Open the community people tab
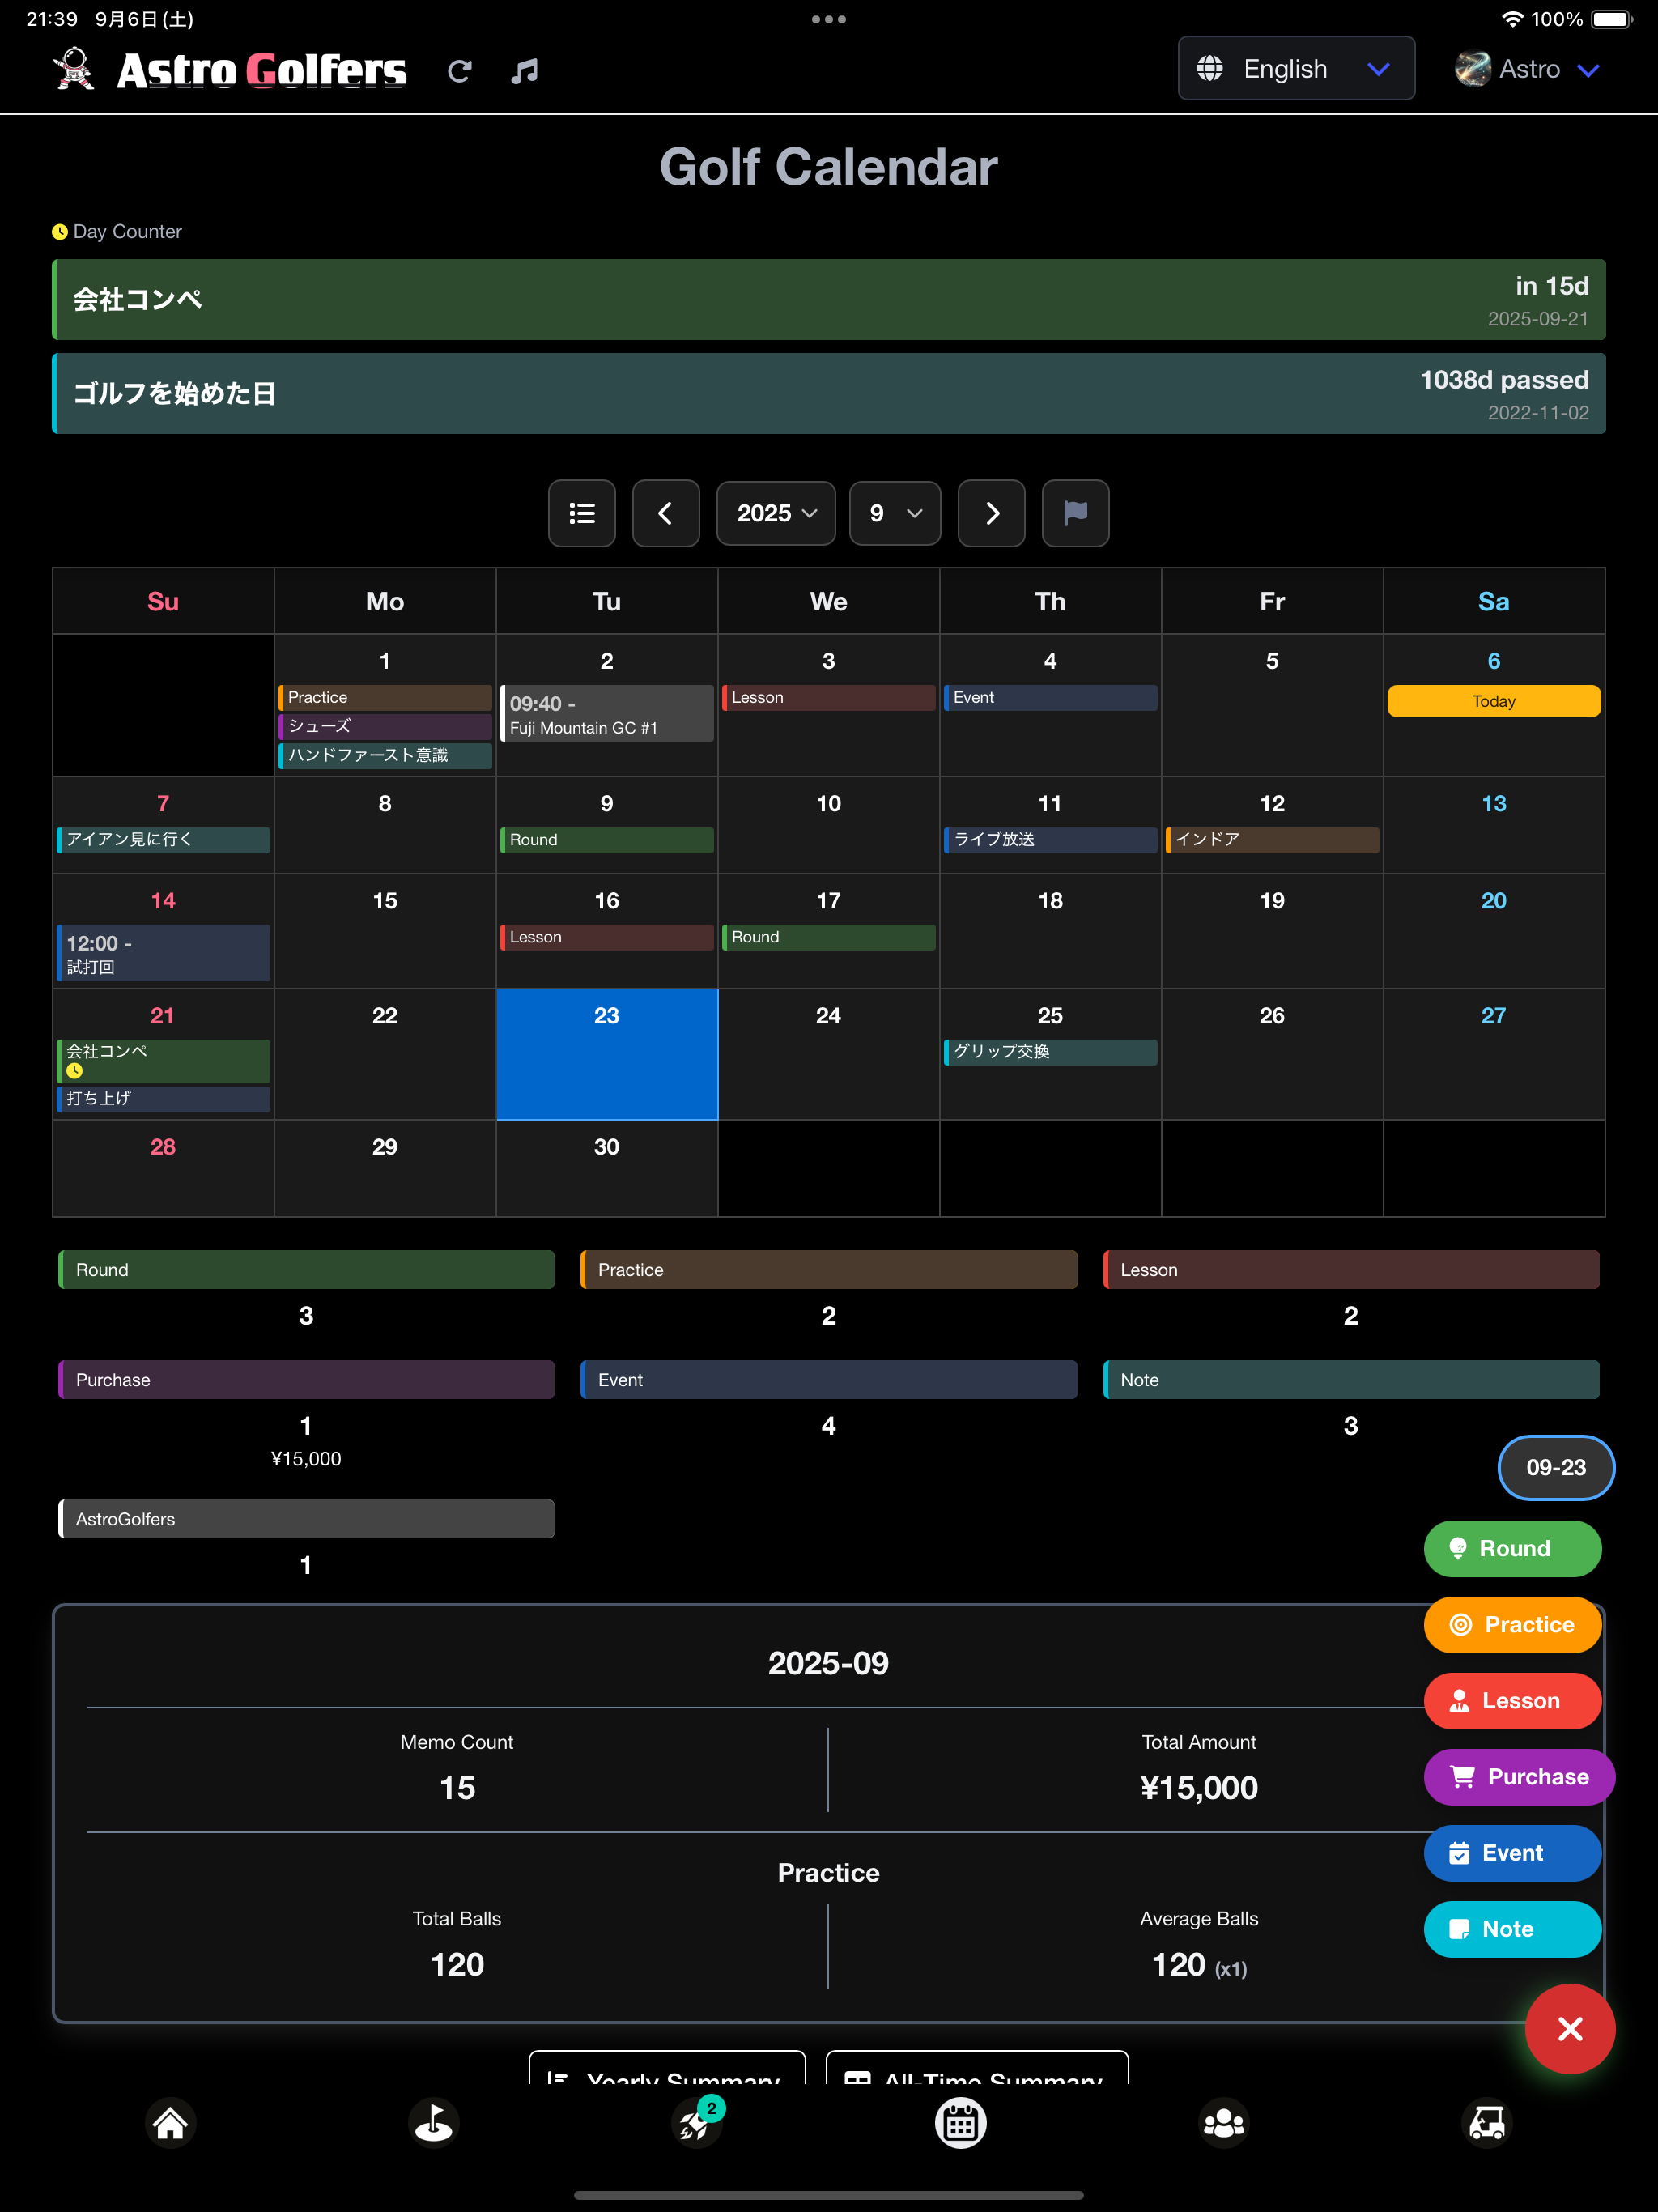 (x=1224, y=2123)
